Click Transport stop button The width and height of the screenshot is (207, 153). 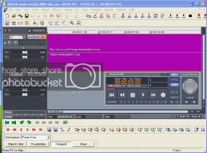point(133,95)
